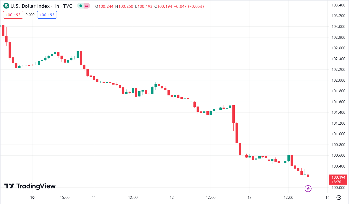Click the opening price O100.244 value
The height and width of the screenshot is (204, 349).
104,6
